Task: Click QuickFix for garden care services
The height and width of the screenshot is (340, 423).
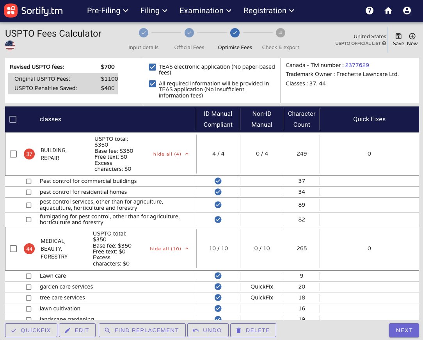Action: pos(262,287)
